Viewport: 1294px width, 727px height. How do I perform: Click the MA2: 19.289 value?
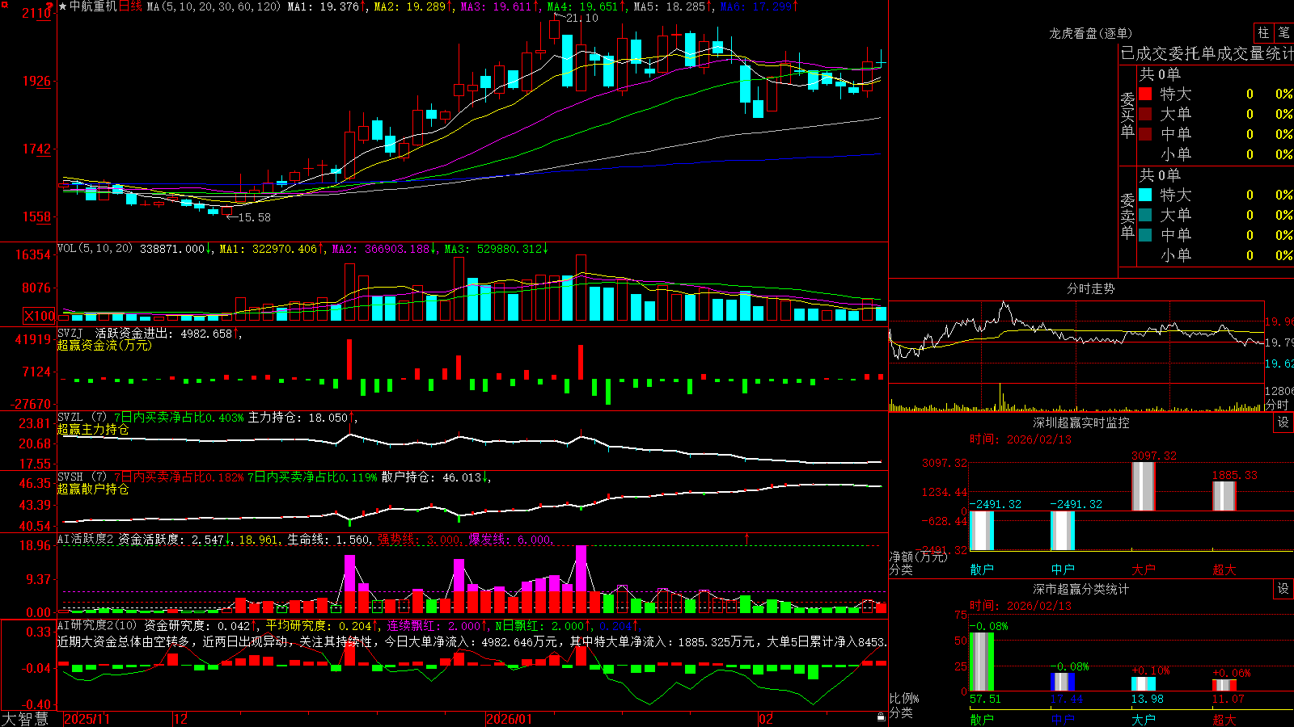(409, 6)
